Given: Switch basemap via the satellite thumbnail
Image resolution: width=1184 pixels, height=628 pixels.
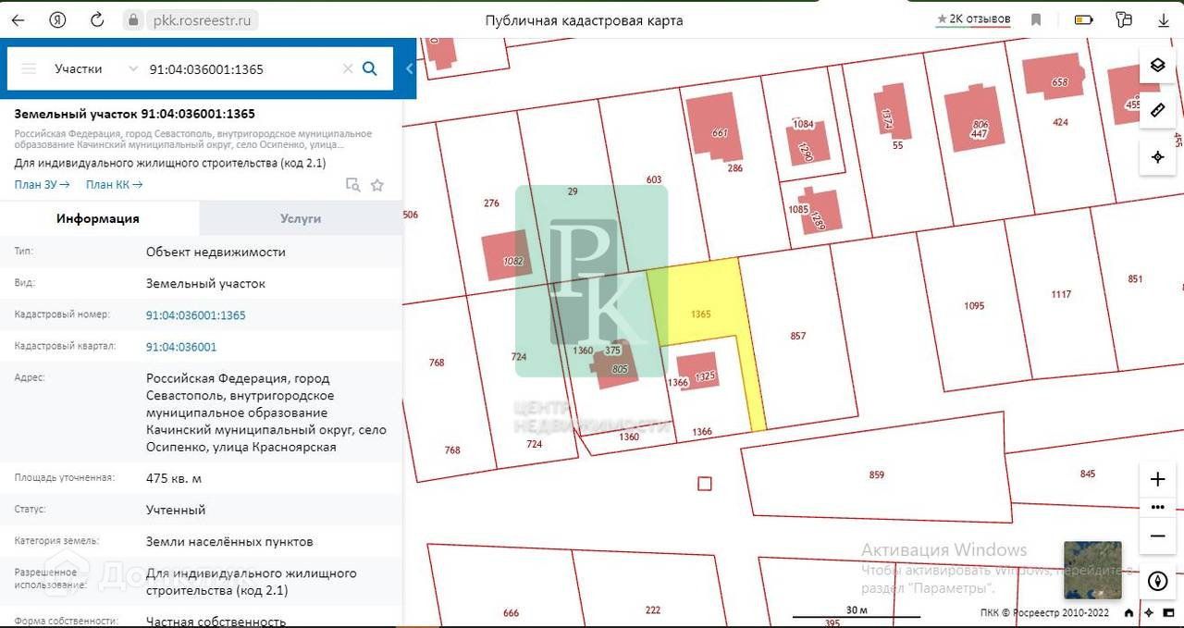Looking at the screenshot, I should pos(1092,571).
